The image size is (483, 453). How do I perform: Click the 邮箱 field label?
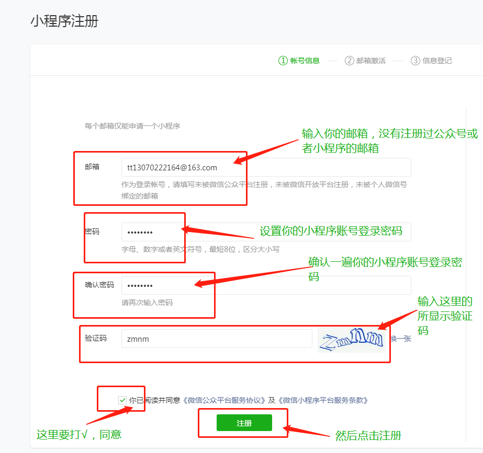click(92, 167)
